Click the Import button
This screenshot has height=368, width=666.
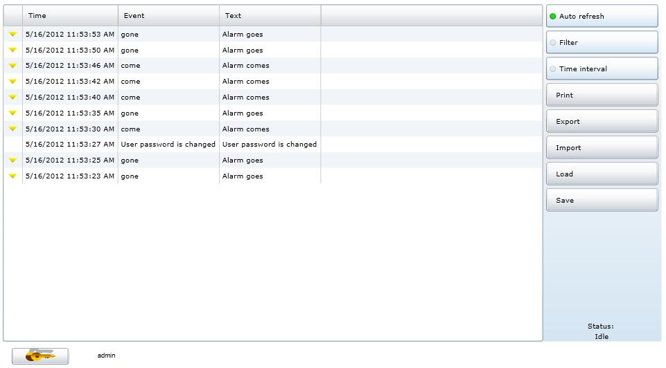pos(602,147)
